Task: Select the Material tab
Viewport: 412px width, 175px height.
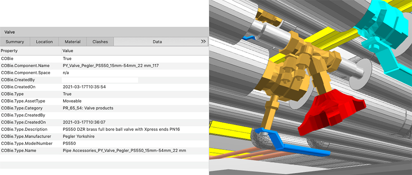Action: coord(73,42)
